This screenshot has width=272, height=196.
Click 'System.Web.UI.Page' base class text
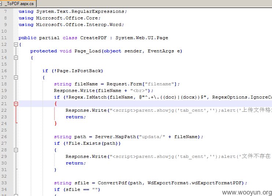[142, 38]
